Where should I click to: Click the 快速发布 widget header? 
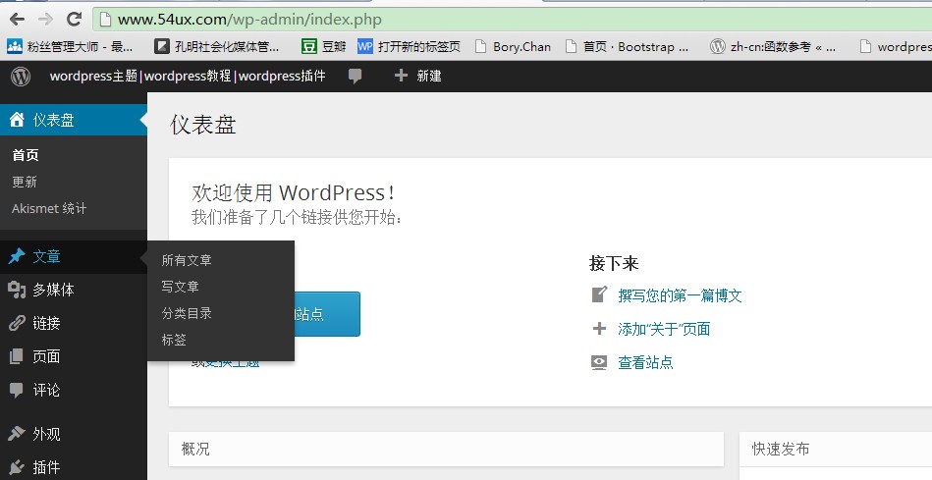pyautogui.click(x=836, y=449)
